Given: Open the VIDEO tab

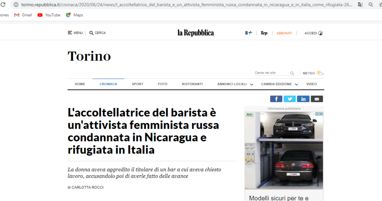Looking at the screenshot, I should [x=311, y=84].
